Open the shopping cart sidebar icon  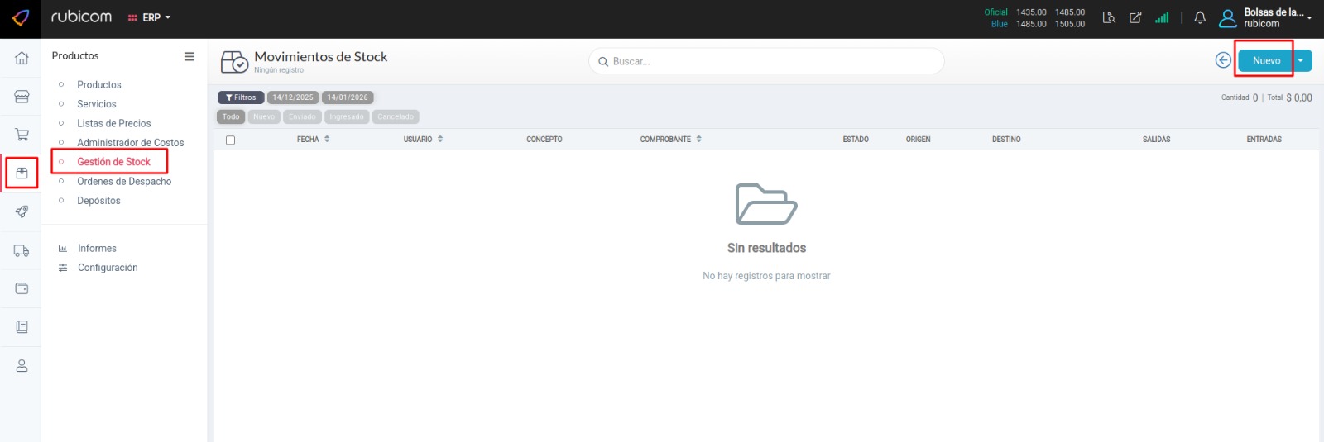pos(22,135)
